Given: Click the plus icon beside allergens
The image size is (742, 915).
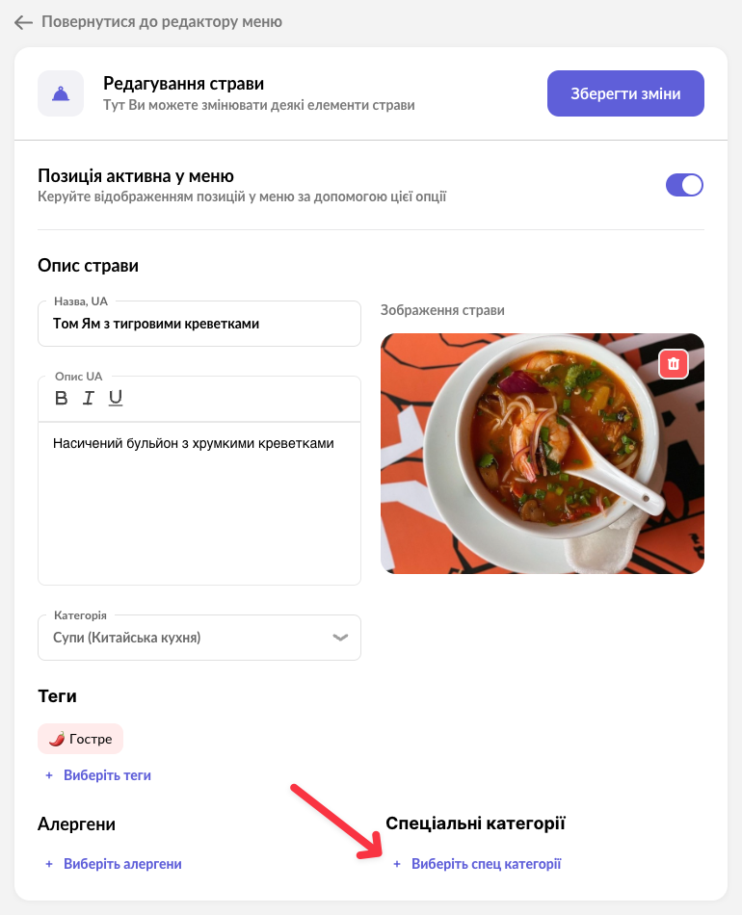Looking at the screenshot, I should click(49, 864).
